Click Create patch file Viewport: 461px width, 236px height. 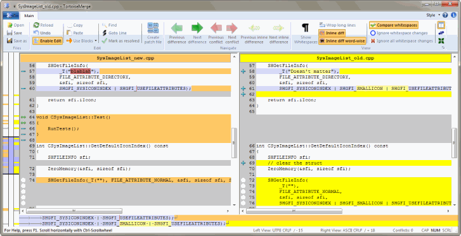(x=153, y=33)
